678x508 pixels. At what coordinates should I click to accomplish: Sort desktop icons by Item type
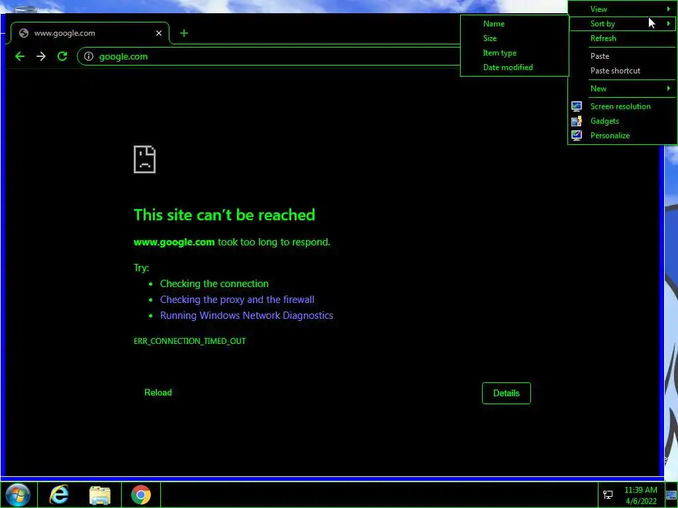[514, 53]
